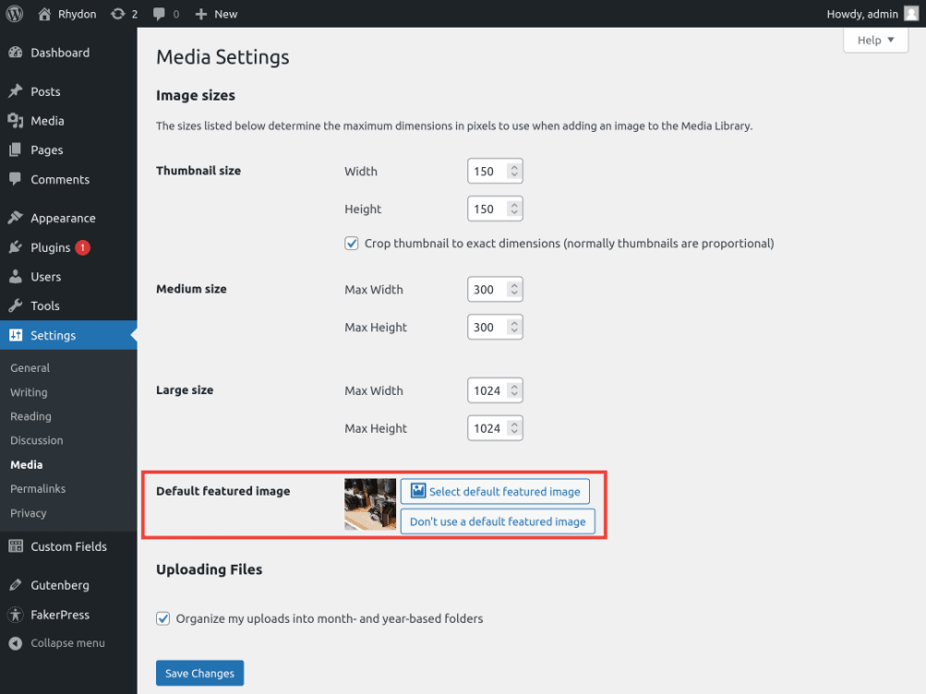Go to the General settings submenu

coord(30,368)
